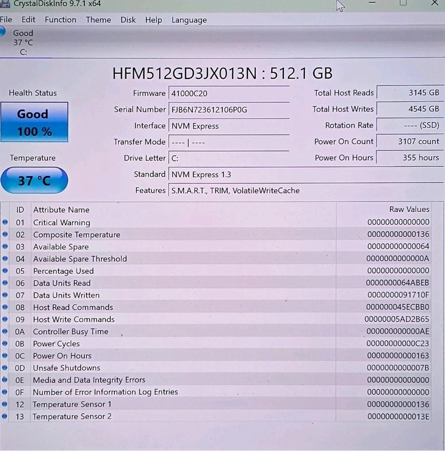
Task: Click raw value 000000045ECBB0
Action: [398, 307]
